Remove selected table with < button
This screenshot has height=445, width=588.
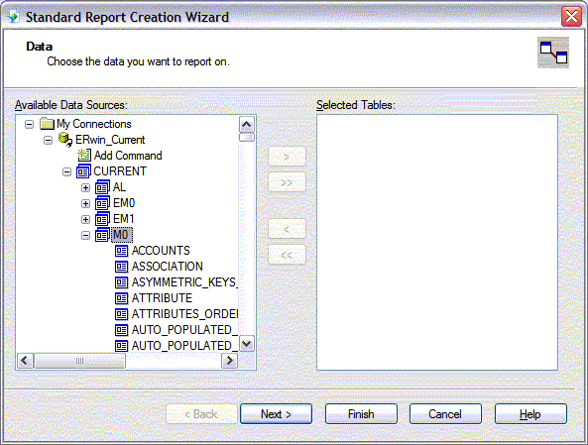coord(287,229)
